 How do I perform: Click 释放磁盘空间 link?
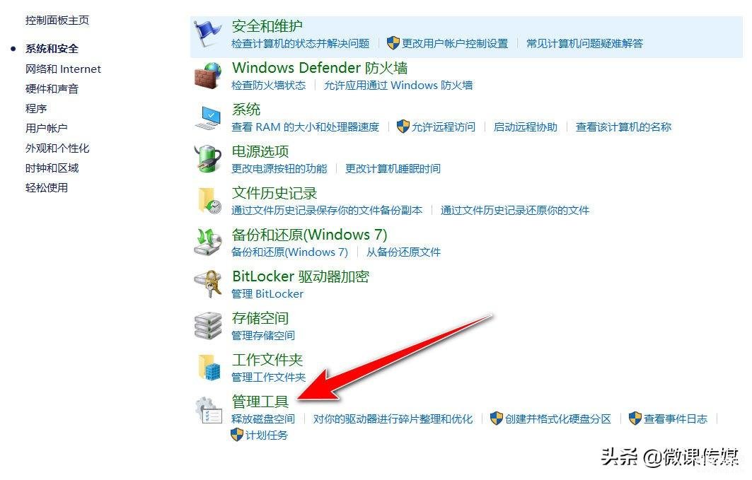[x=263, y=419]
